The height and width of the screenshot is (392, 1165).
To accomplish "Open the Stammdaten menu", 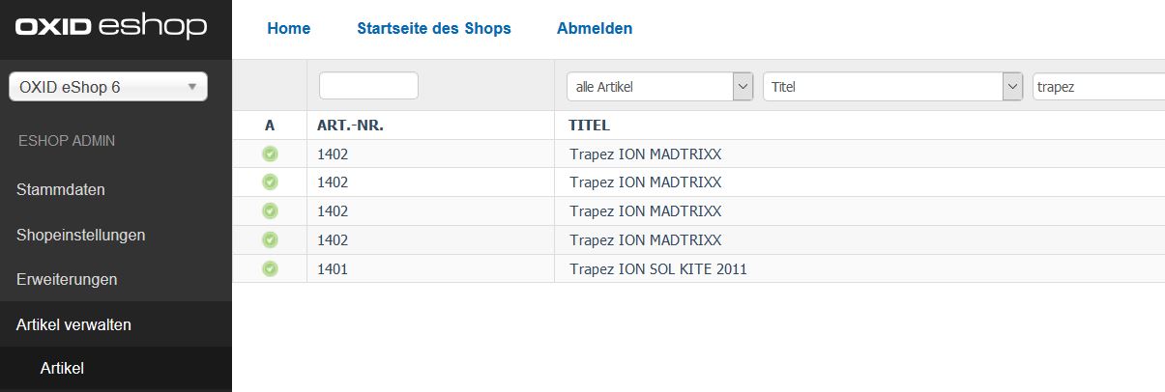I will [x=61, y=189].
